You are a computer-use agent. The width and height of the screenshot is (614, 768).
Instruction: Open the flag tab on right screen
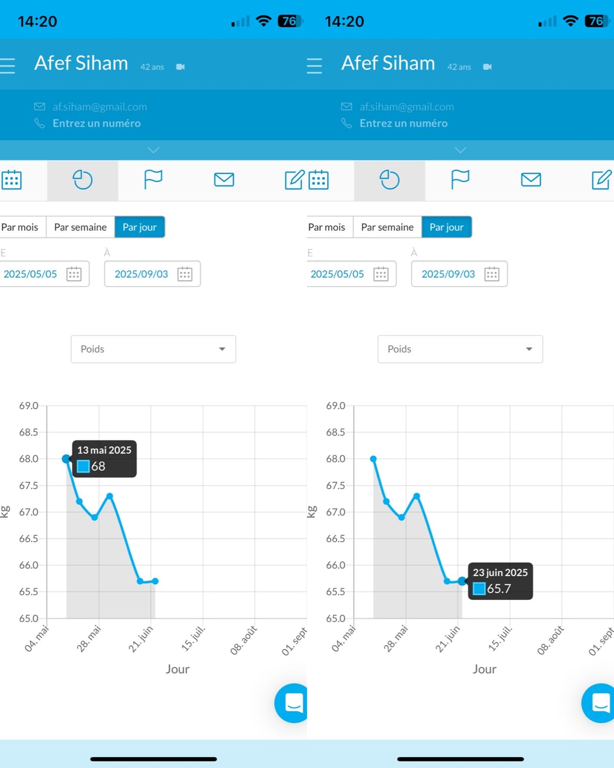[x=460, y=180]
